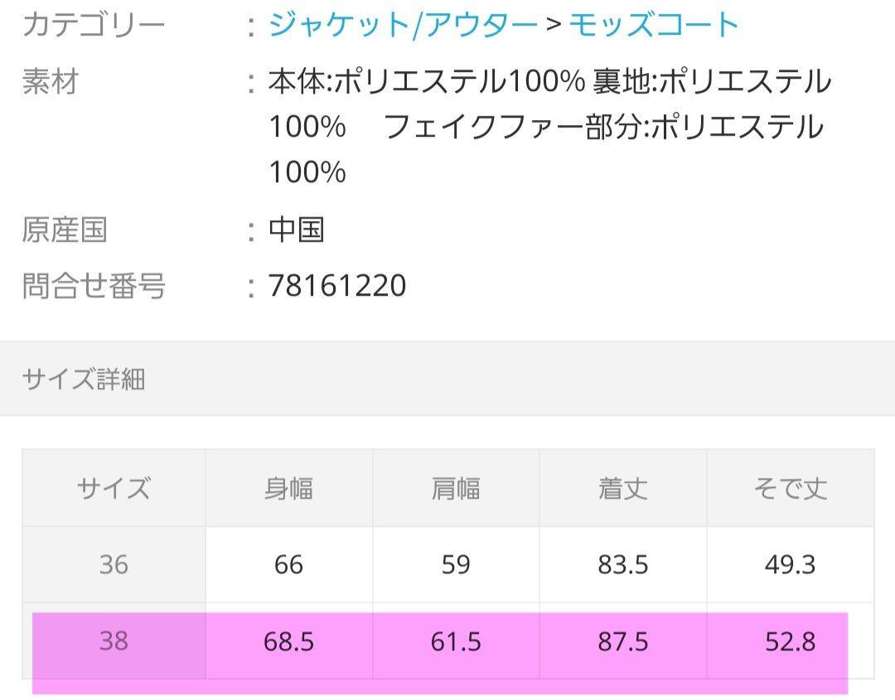Click sleeve length value 52.8

(791, 641)
